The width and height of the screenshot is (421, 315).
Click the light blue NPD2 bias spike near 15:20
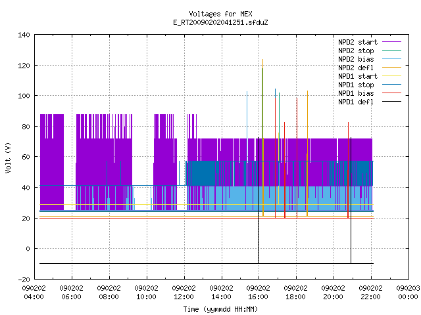click(247, 126)
